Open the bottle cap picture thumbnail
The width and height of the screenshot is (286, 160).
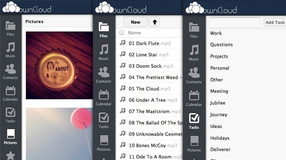point(59,65)
